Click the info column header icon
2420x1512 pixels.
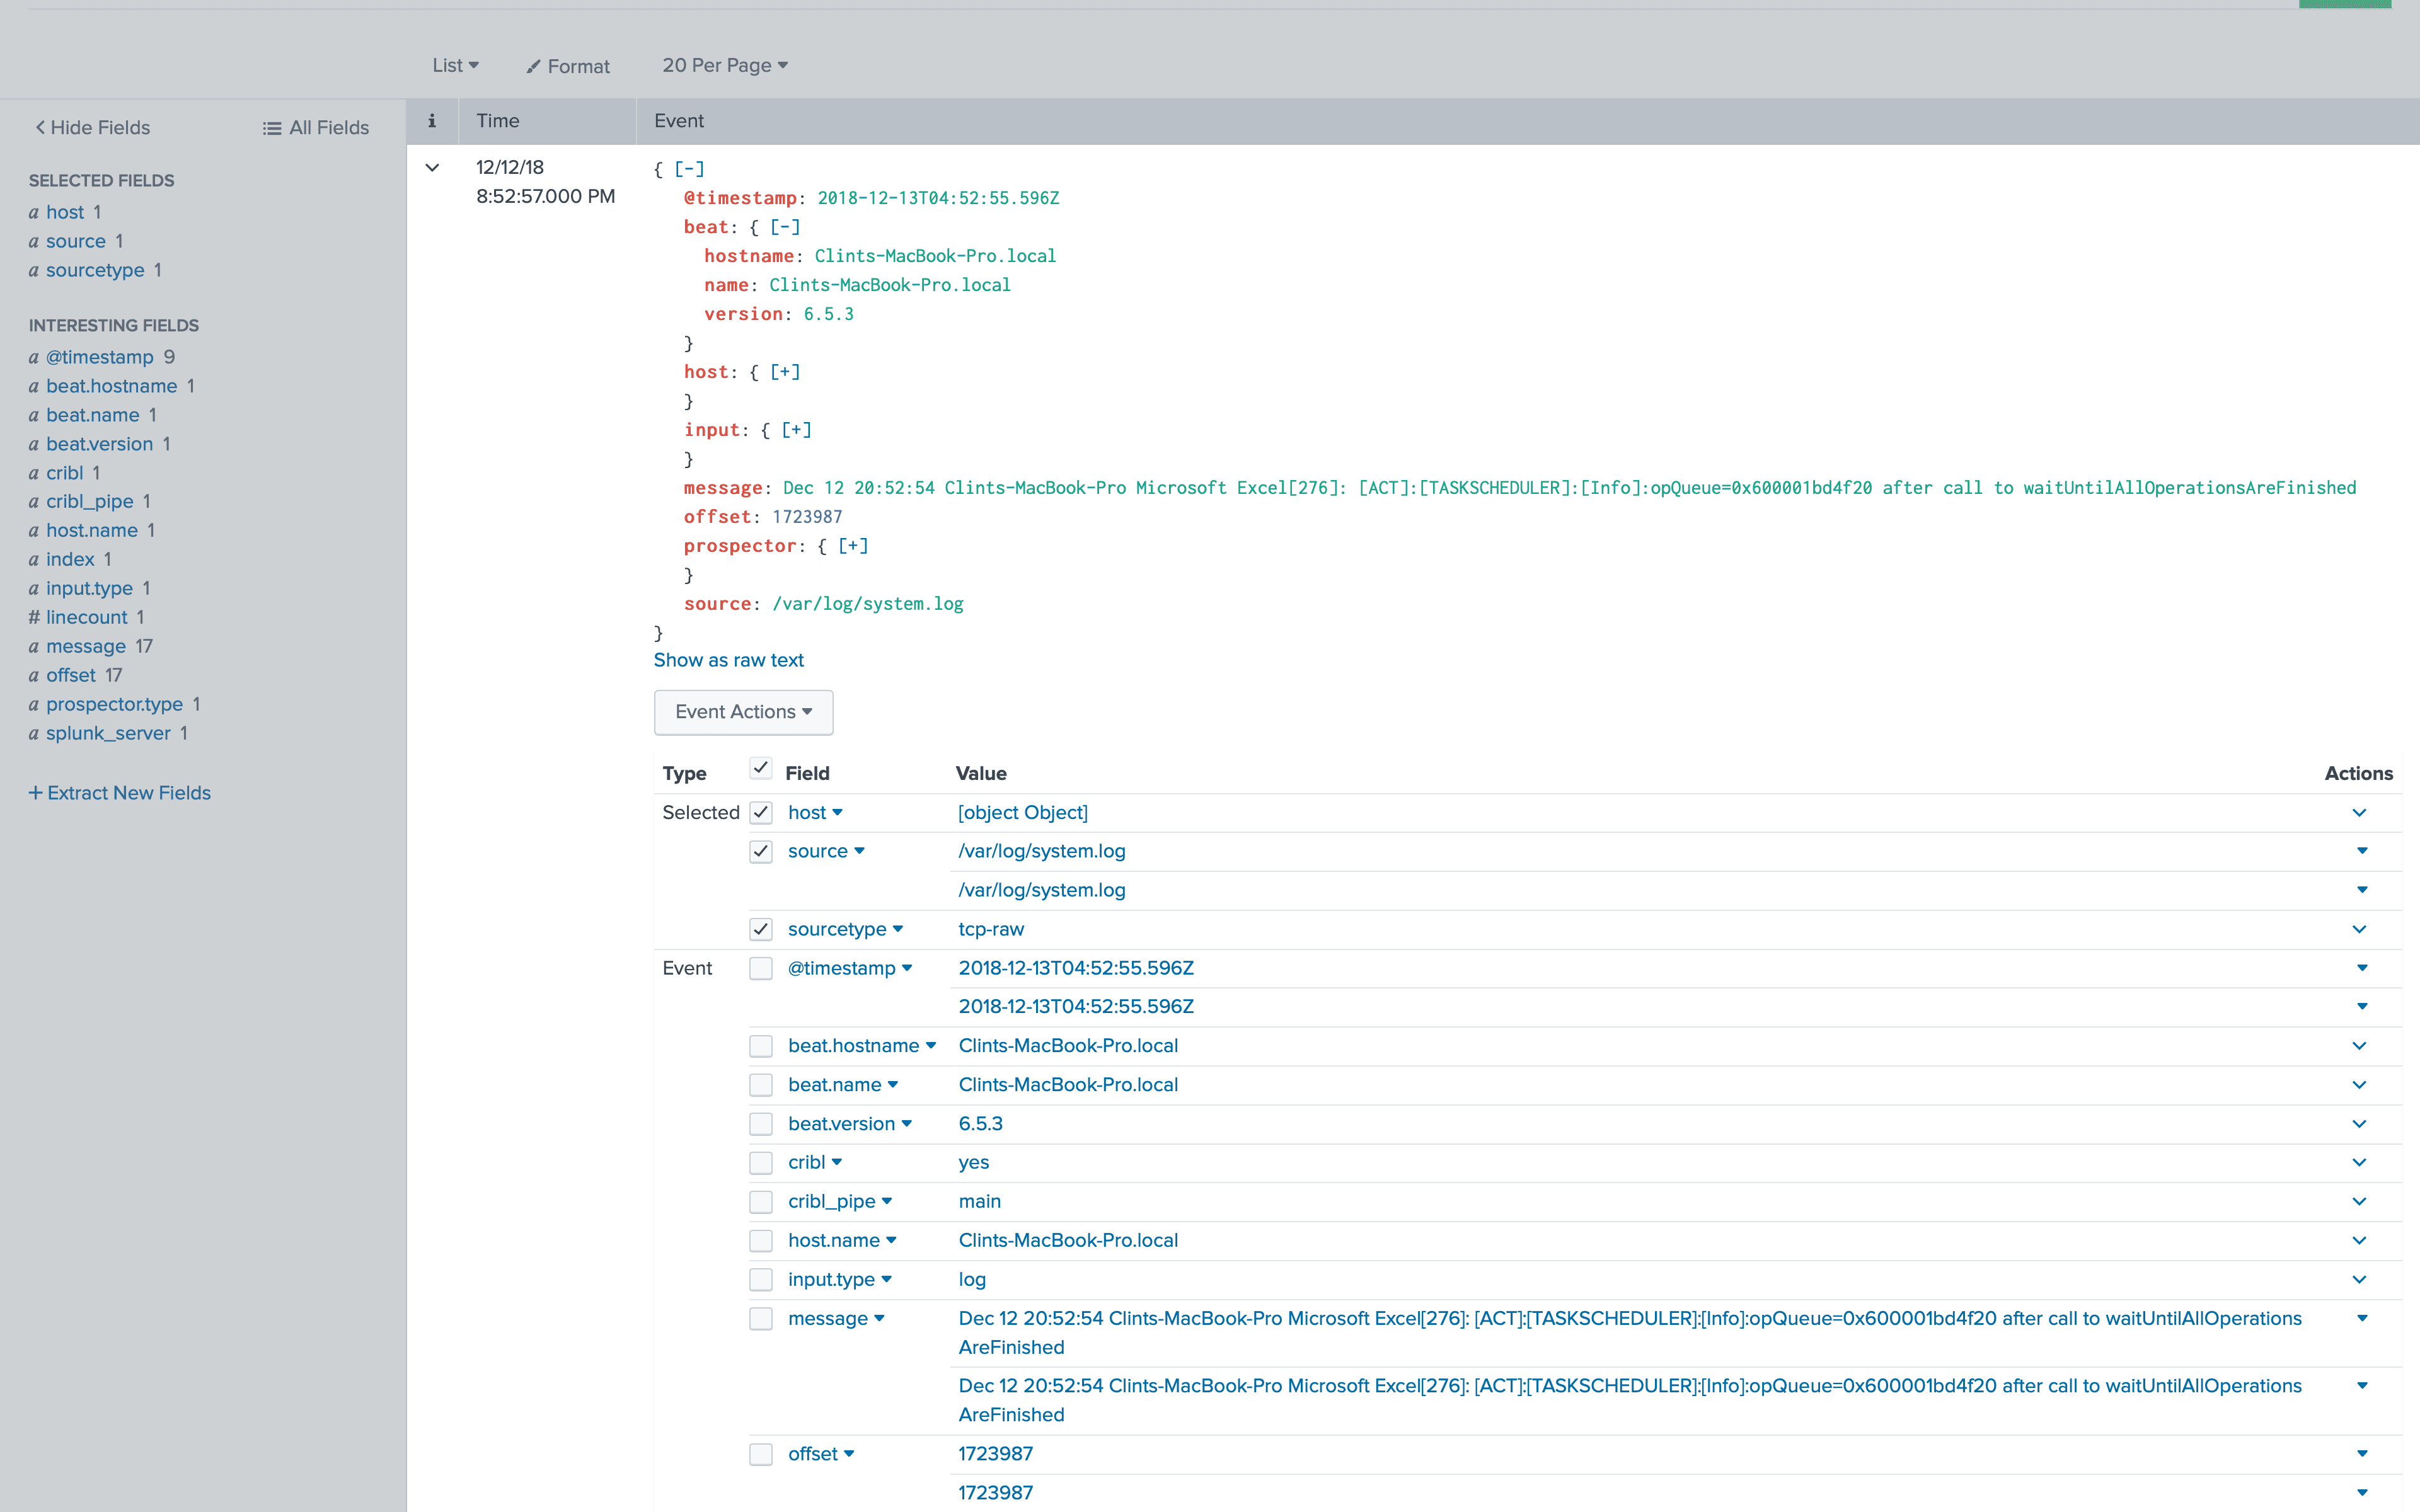tap(432, 121)
